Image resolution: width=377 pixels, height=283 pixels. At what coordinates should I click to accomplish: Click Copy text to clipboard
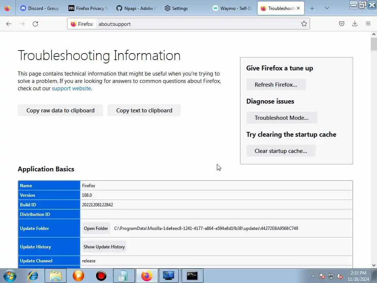coord(144,111)
